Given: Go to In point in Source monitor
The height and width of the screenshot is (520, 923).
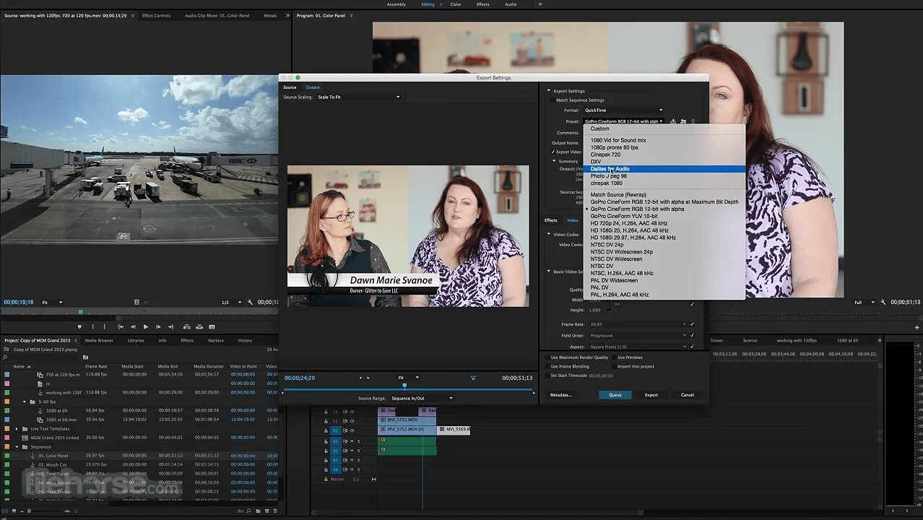Looking at the screenshot, I should click(121, 326).
